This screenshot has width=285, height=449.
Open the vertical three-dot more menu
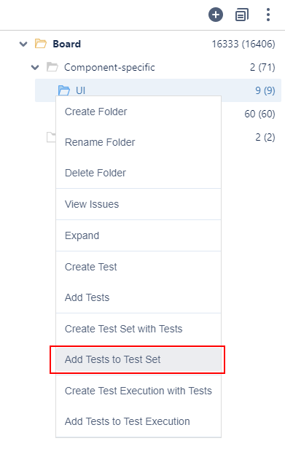268,15
